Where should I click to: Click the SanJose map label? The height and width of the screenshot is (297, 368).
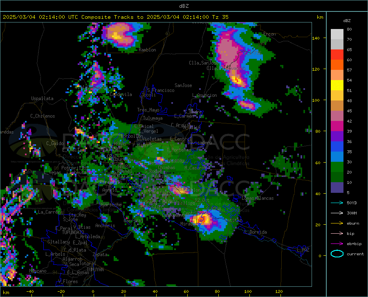[183, 85]
